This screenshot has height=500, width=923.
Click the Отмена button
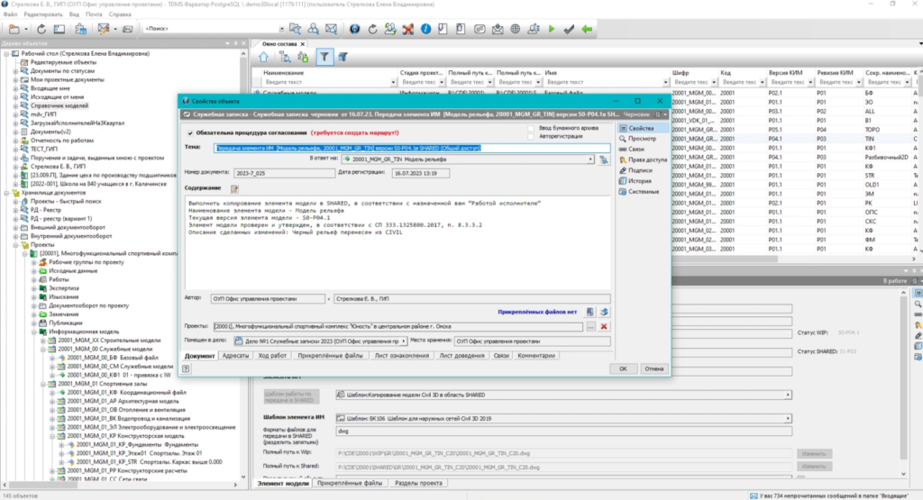click(x=653, y=368)
